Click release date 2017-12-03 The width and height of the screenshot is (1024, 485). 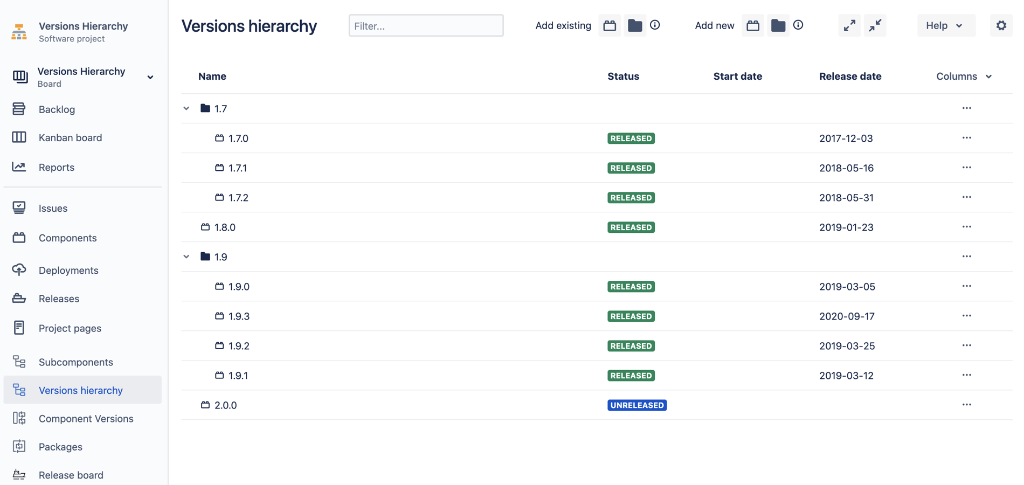pyautogui.click(x=846, y=138)
